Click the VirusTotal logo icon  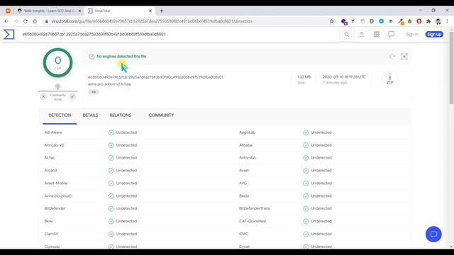pos(9,34)
